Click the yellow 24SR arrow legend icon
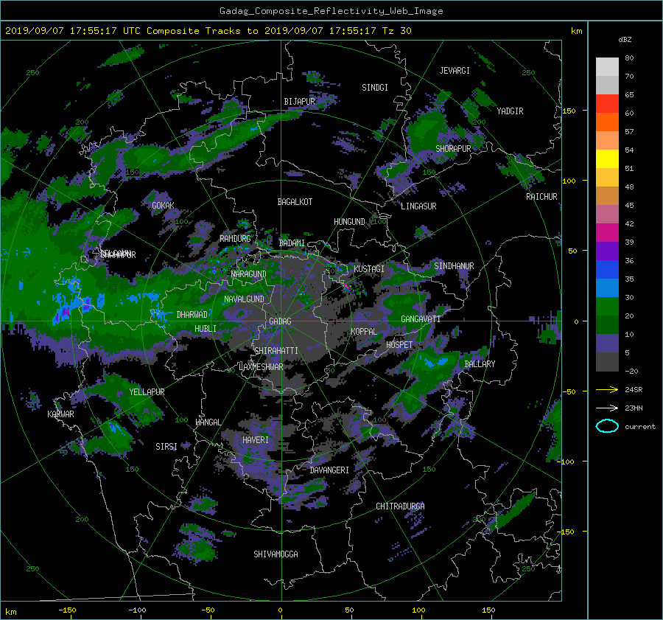Image resolution: width=663 pixels, height=620 pixels. coord(607,389)
